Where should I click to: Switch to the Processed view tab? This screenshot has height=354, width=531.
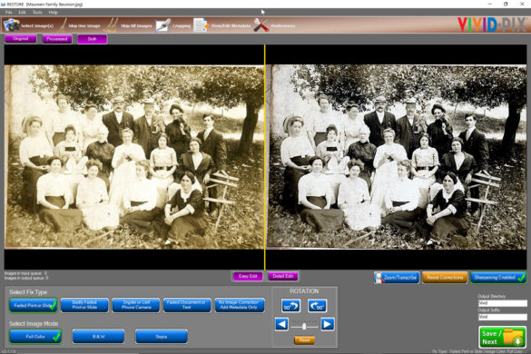(57, 39)
